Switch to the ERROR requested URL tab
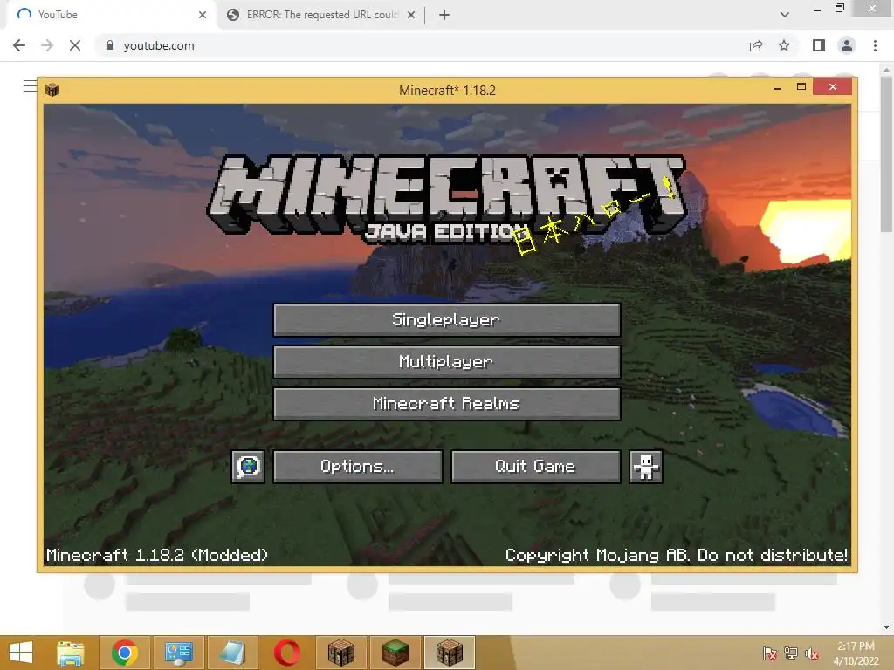 tap(321, 15)
